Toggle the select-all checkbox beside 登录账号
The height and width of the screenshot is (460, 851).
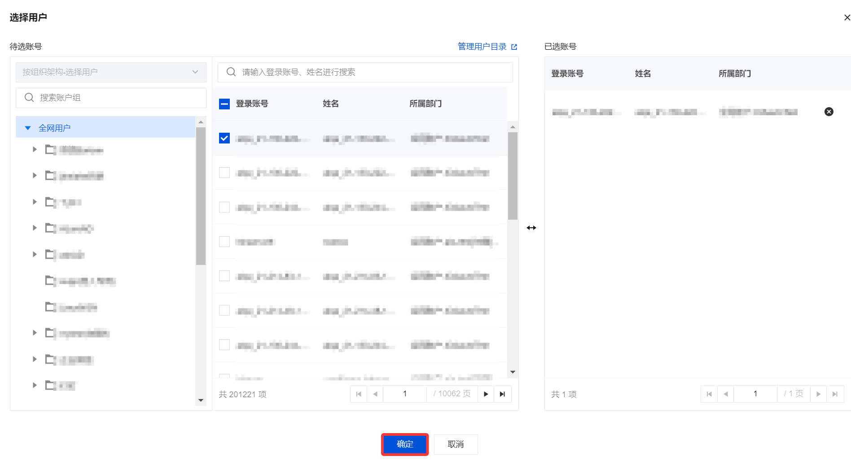(x=224, y=104)
